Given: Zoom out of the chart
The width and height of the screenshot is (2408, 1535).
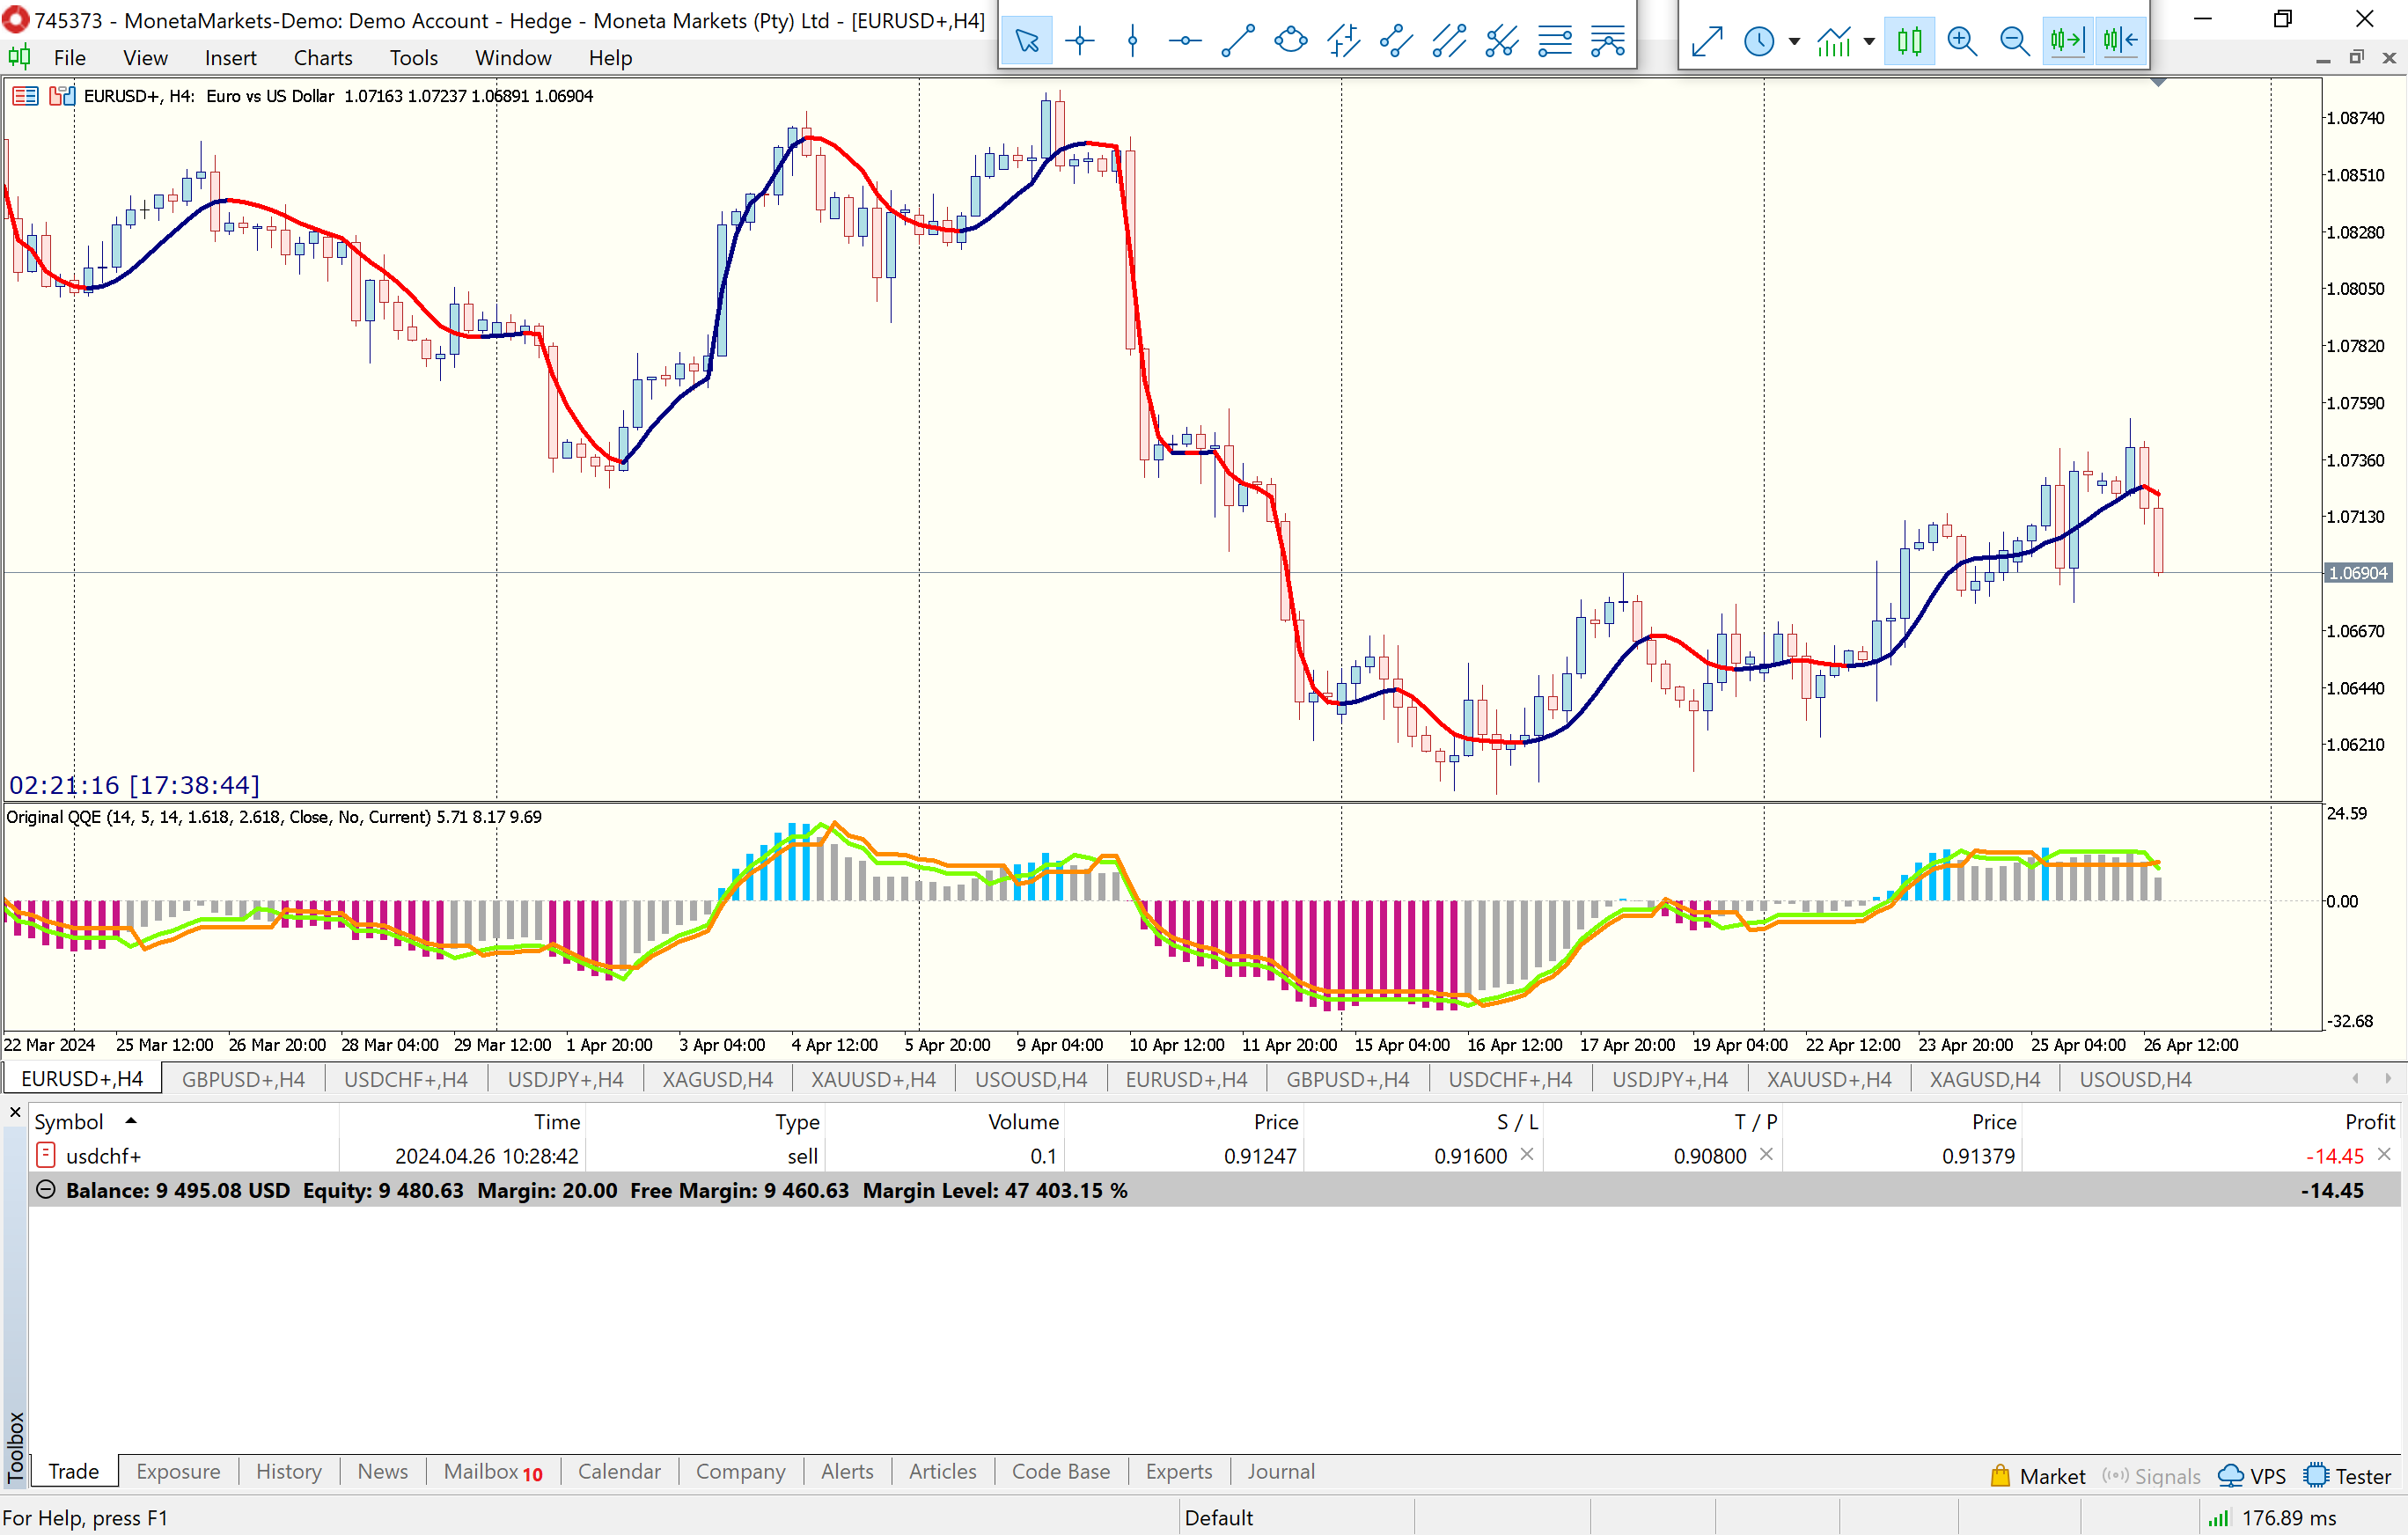Looking at the screenshot, I should pos(2014,41).
